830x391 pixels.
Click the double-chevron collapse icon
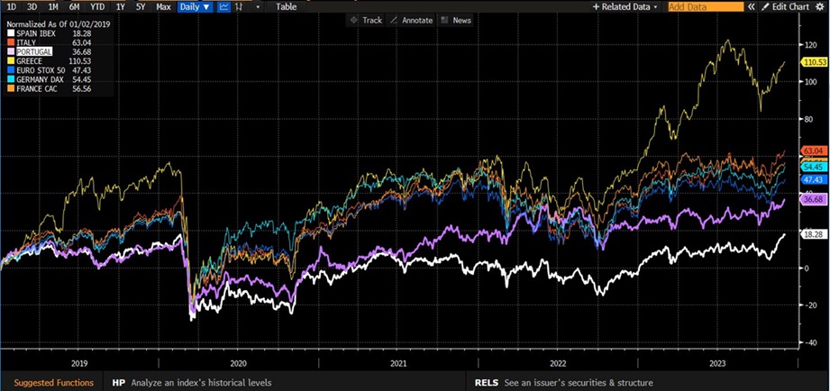(x=753, y=6)
